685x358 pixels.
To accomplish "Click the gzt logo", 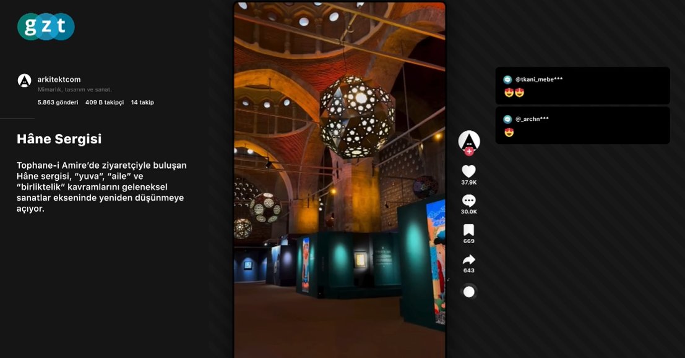I will [46, 27].
